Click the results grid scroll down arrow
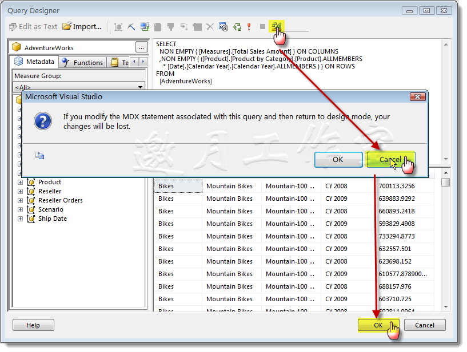The height and width of the screenshot is (352, 467). pyautogui.click(x=446, y=307)
